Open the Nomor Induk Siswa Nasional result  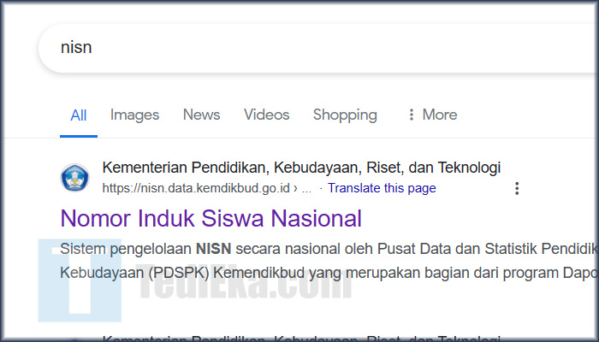(211, 218)
